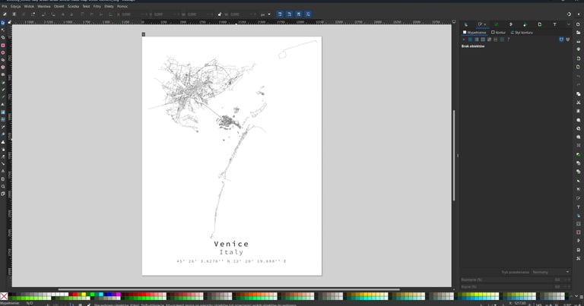The image size is (584, 306).
Task: Switch to Styl konturu tab
Action: (x=522, y=33)
